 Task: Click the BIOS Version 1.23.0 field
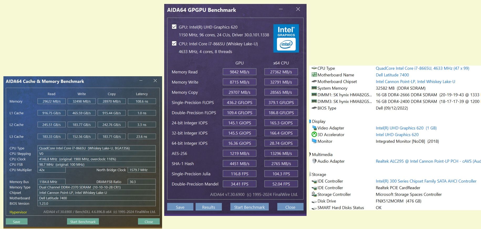(97, 203)
